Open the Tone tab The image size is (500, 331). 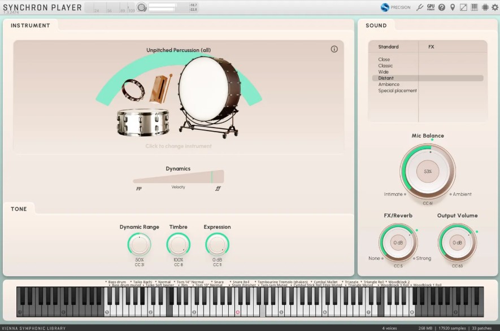pos(19,209)
